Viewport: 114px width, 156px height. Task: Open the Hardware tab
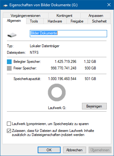click(55, 21)
